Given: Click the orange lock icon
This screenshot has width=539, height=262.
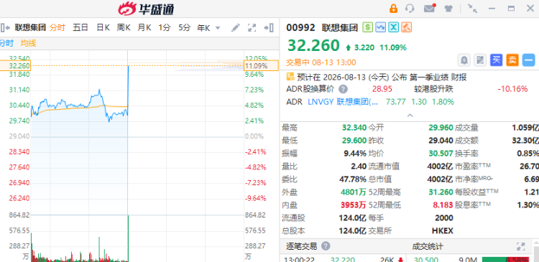Looking at the screenshot, I should (x=393, y=8).
